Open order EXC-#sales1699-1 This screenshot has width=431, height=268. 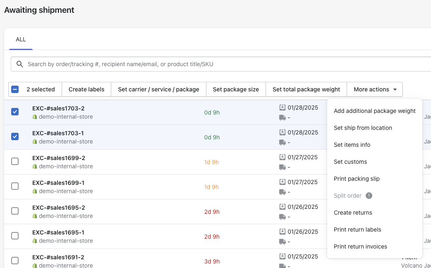point(58,183)
